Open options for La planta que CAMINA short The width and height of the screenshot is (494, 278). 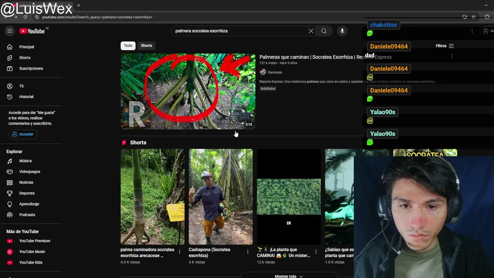(316, 252)
